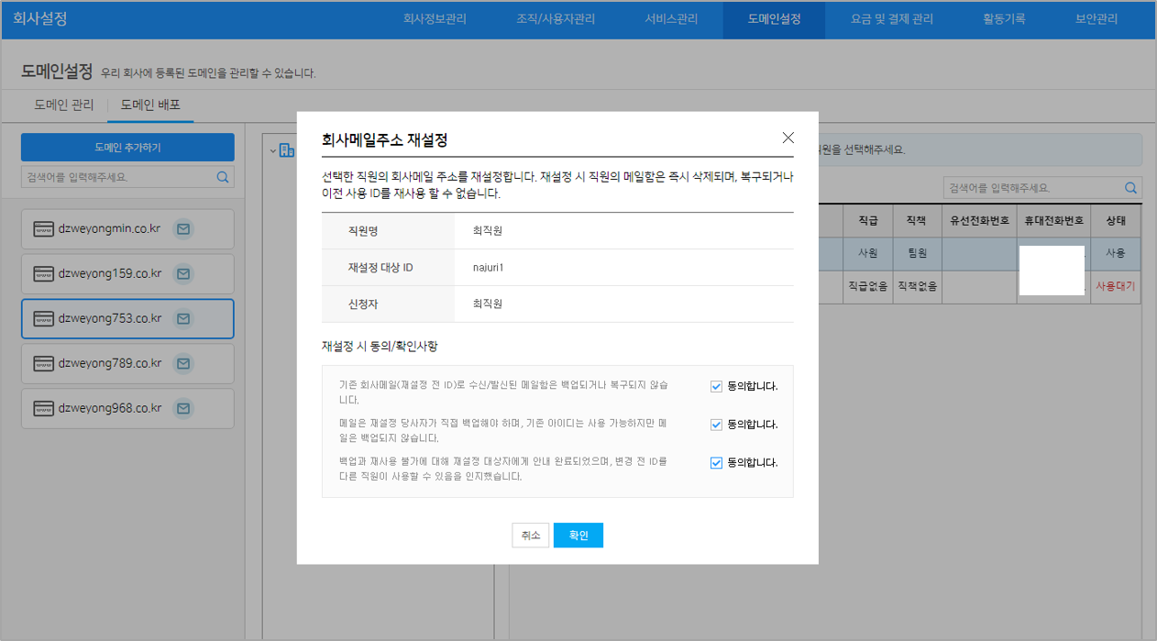Toggle second 동의합니다 agreement checkbox
This screenshot has height=641, width=1157.
click(716, 425)
